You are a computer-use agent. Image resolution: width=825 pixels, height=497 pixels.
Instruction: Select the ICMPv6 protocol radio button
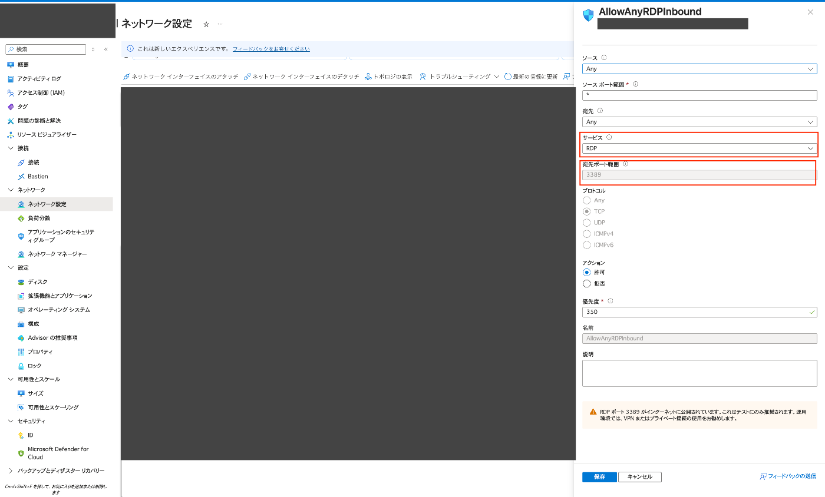point(586,245)
